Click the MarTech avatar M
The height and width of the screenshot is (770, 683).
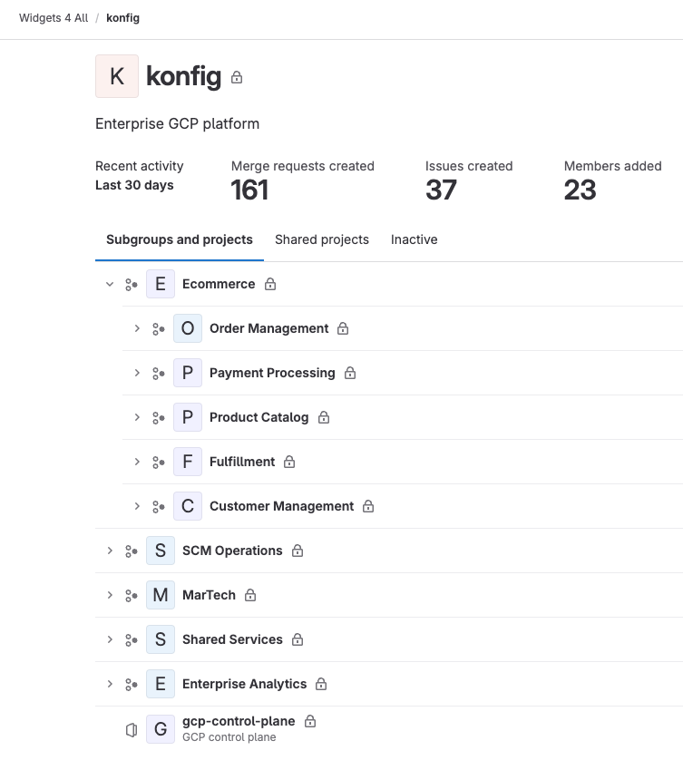coord(160,595)
